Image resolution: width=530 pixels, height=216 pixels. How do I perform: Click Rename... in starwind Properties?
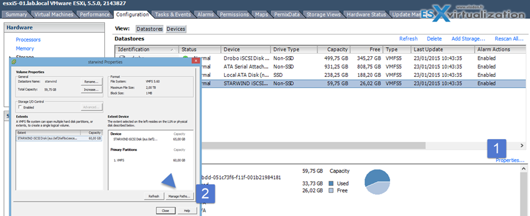[92, 82]
